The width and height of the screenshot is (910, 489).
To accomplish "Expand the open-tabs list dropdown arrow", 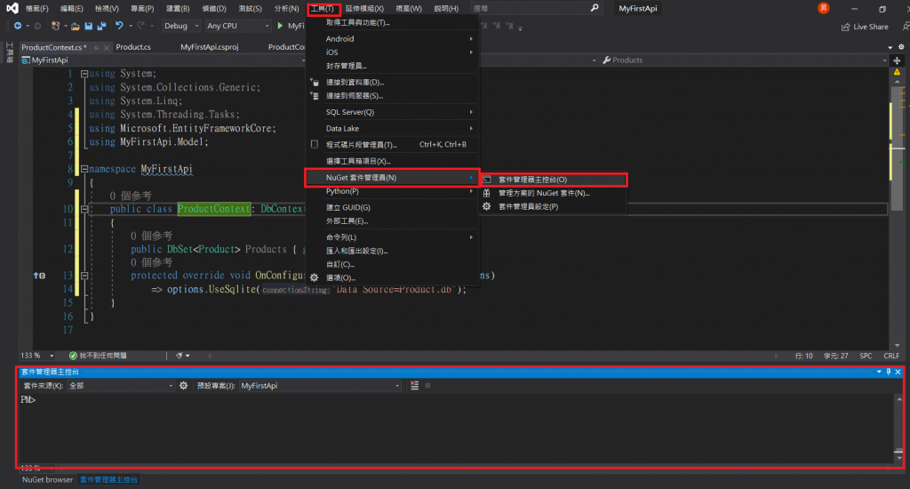I will click(x=890, y=48).
